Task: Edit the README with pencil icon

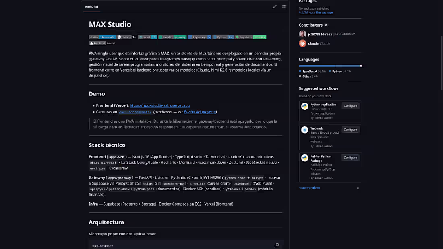Action: click(275, 6)
